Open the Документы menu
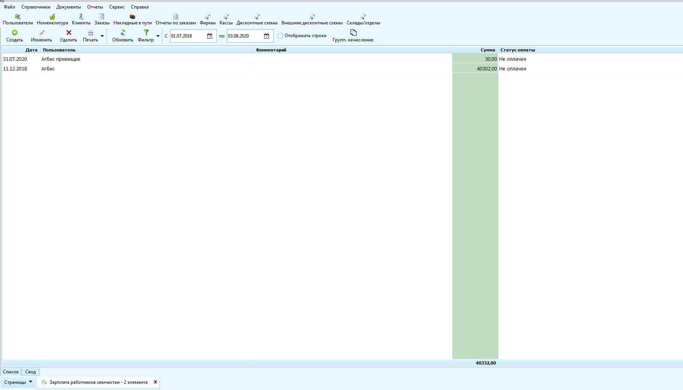683x390 pixels. point(69,7)
